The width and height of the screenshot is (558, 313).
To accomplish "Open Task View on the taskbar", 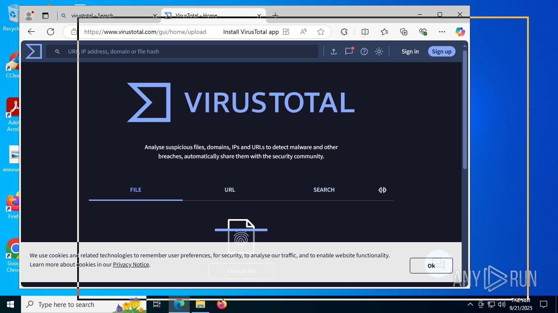I will pyautogui.click(x=157, y=304).
